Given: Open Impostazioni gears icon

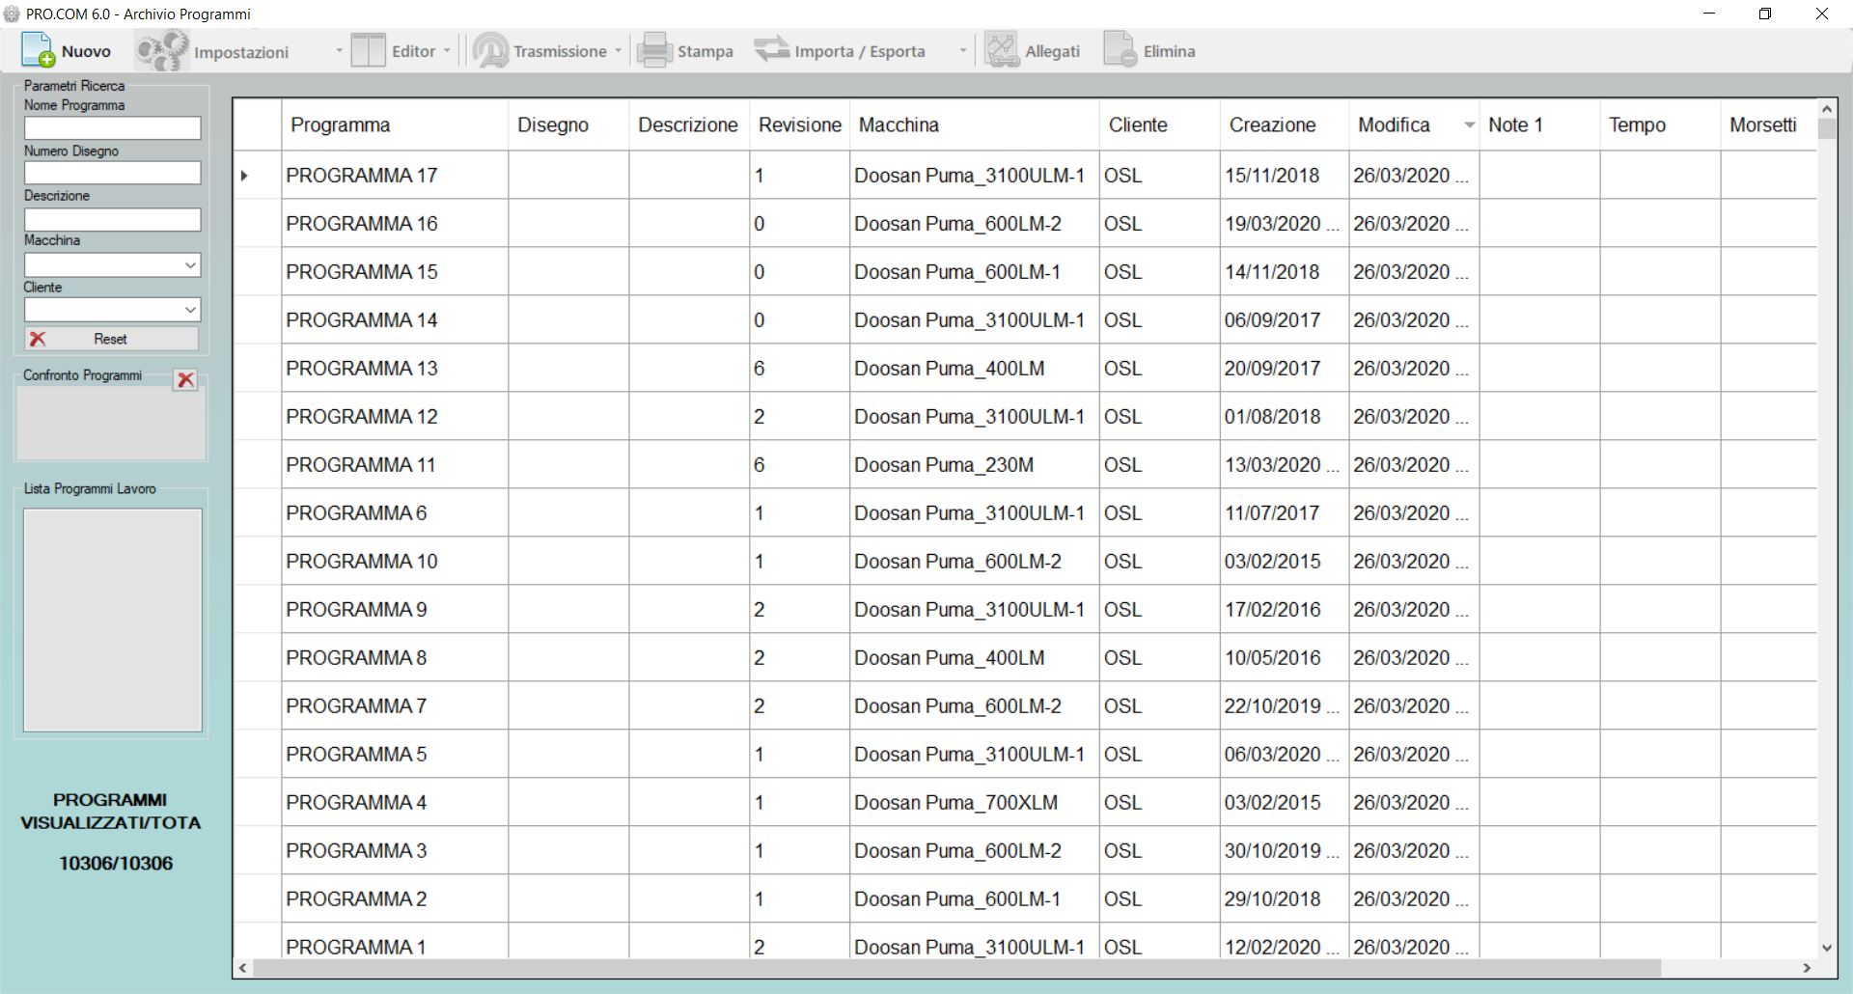Looking at the screenshot, I should coord(161,50).
